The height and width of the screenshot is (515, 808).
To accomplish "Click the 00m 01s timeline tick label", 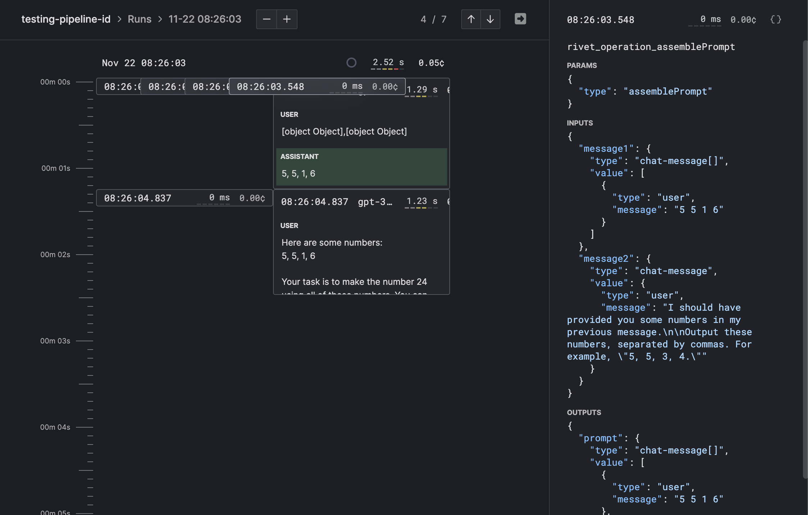I will click(56, 168).
